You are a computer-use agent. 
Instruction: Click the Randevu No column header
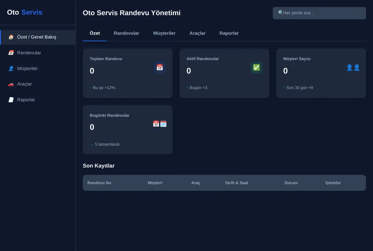click(x=99, y=183)
